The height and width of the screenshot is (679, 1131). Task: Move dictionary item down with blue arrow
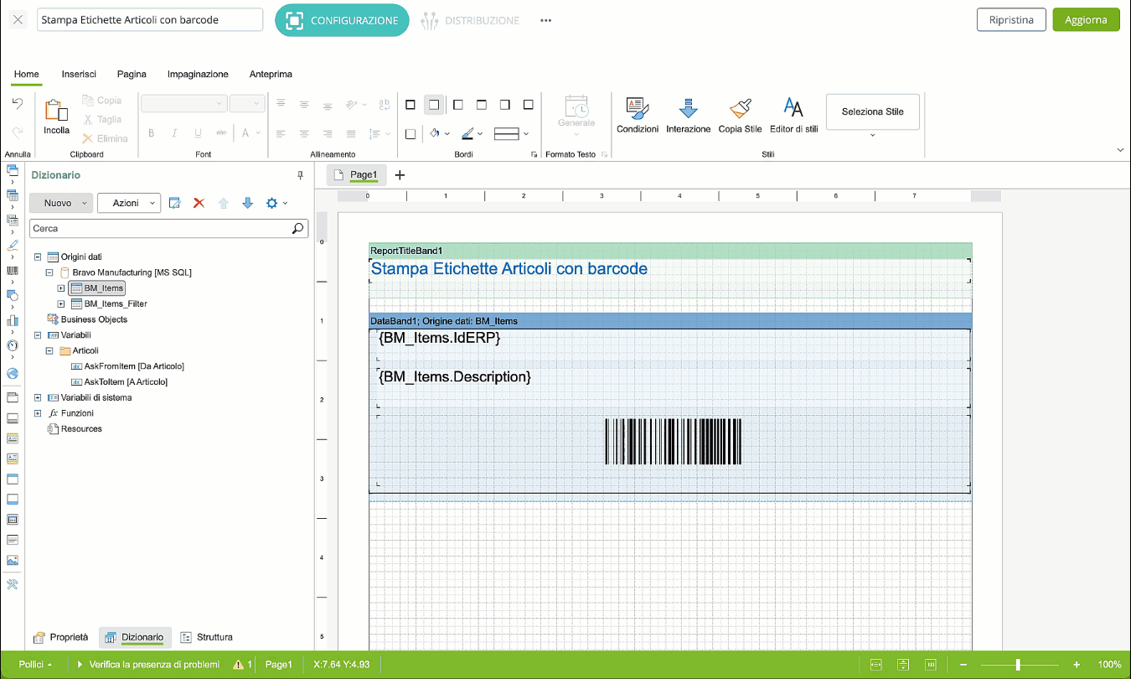[x=247, y=203]
